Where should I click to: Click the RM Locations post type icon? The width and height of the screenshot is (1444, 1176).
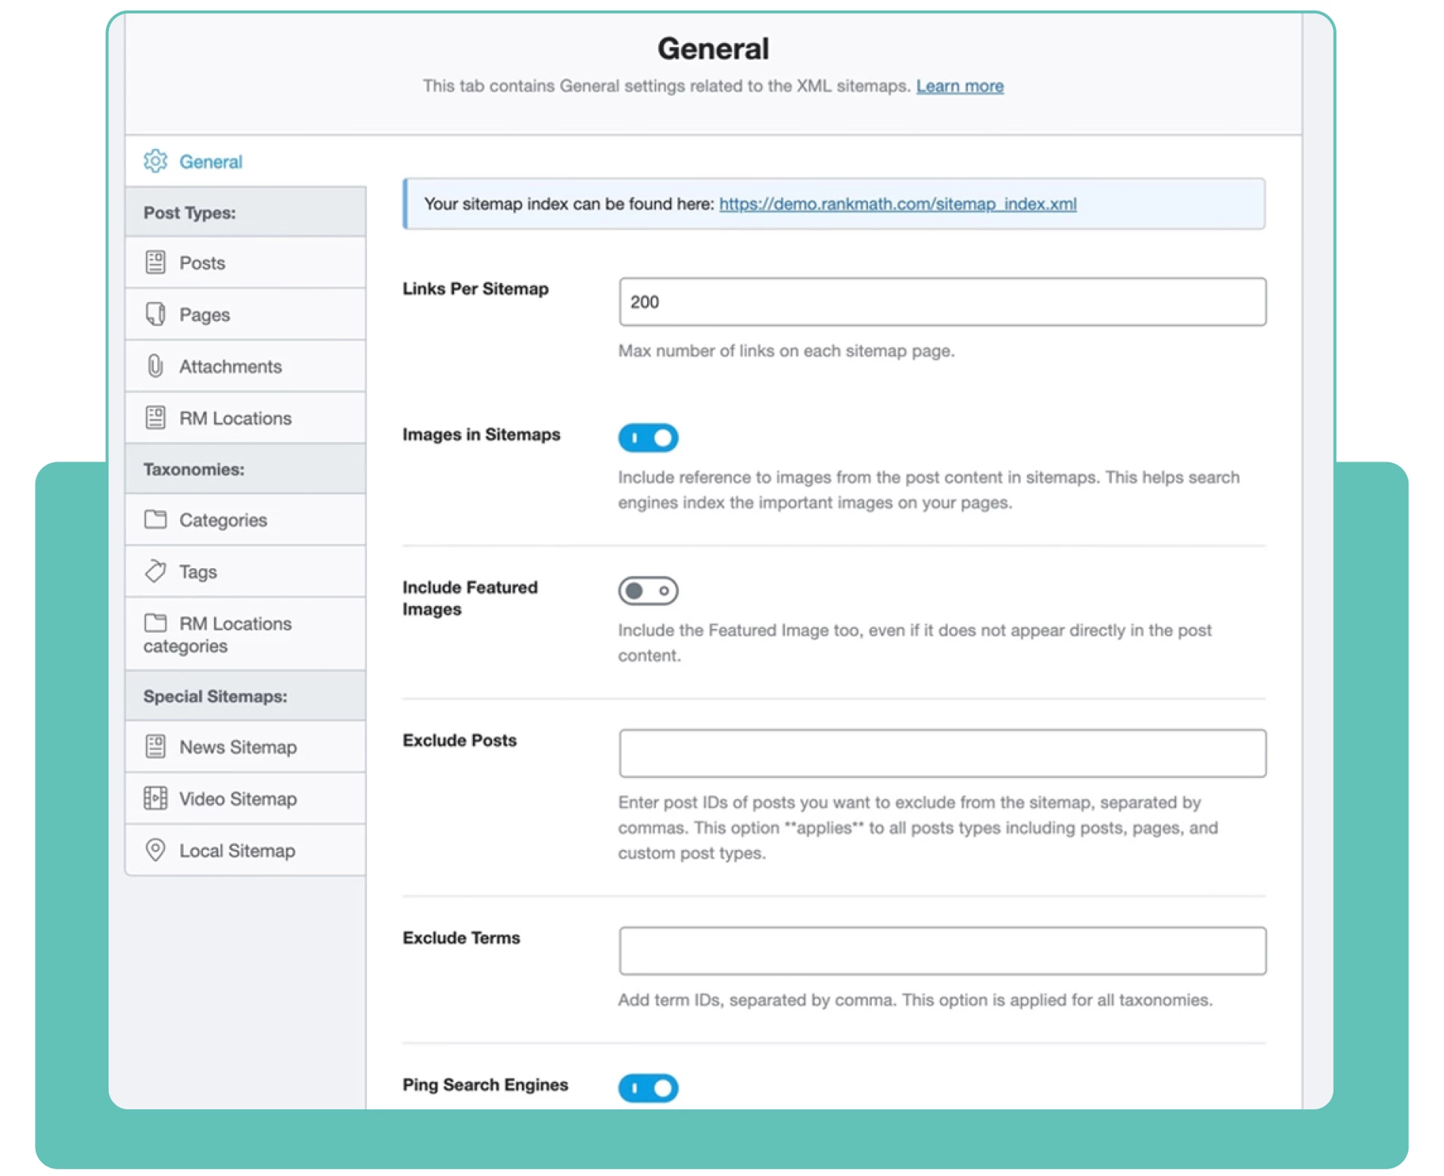coord(155,418)
